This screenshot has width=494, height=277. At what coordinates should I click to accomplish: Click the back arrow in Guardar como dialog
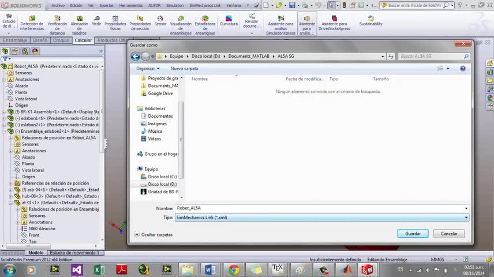pos(135,57)
